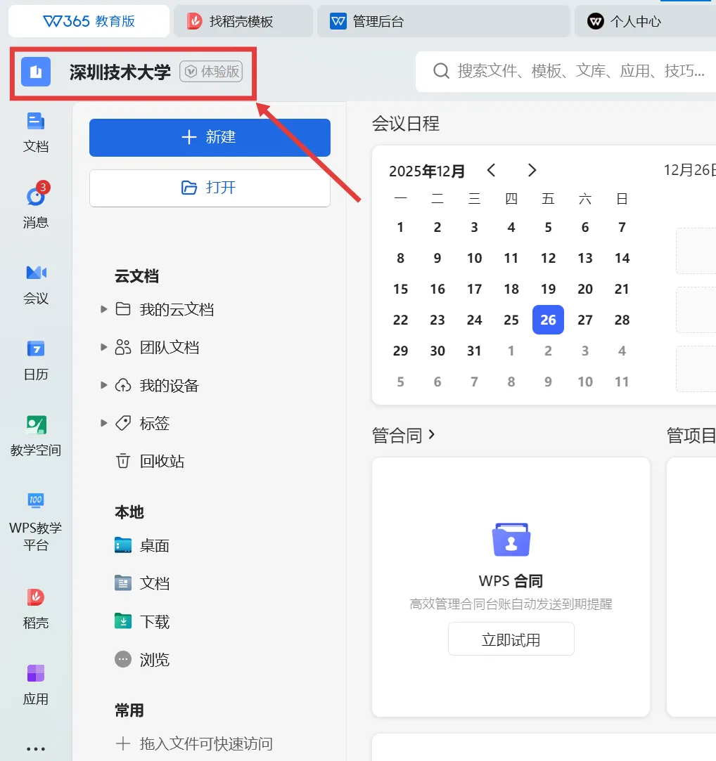Image resolution: width=716 pixels, height=761 pixels.
Task: Select December 25 in calendar
Action: point(511,320)
